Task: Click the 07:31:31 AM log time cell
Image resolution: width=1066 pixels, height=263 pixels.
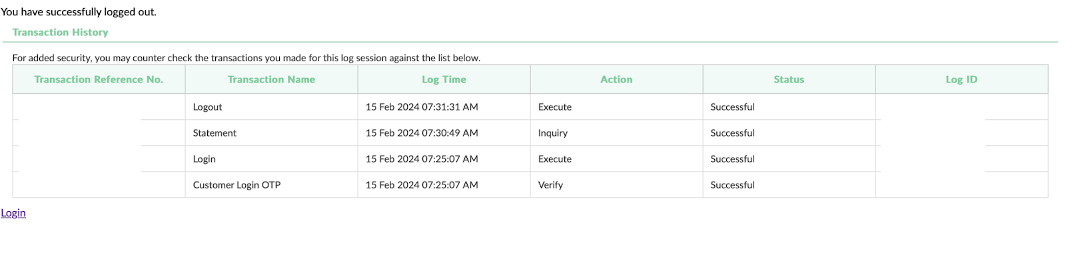Action: tap(444, 107)
